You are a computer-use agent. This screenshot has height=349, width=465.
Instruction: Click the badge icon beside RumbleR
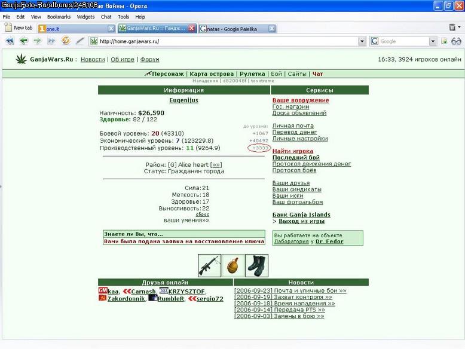(x=153, y=298)
